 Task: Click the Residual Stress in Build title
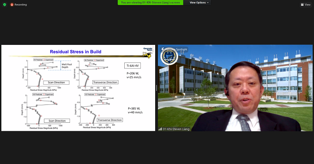(75, 52)
